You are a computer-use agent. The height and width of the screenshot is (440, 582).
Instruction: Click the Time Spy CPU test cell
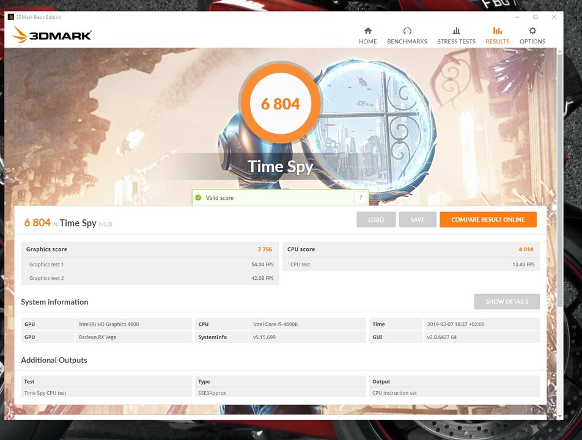106,393
